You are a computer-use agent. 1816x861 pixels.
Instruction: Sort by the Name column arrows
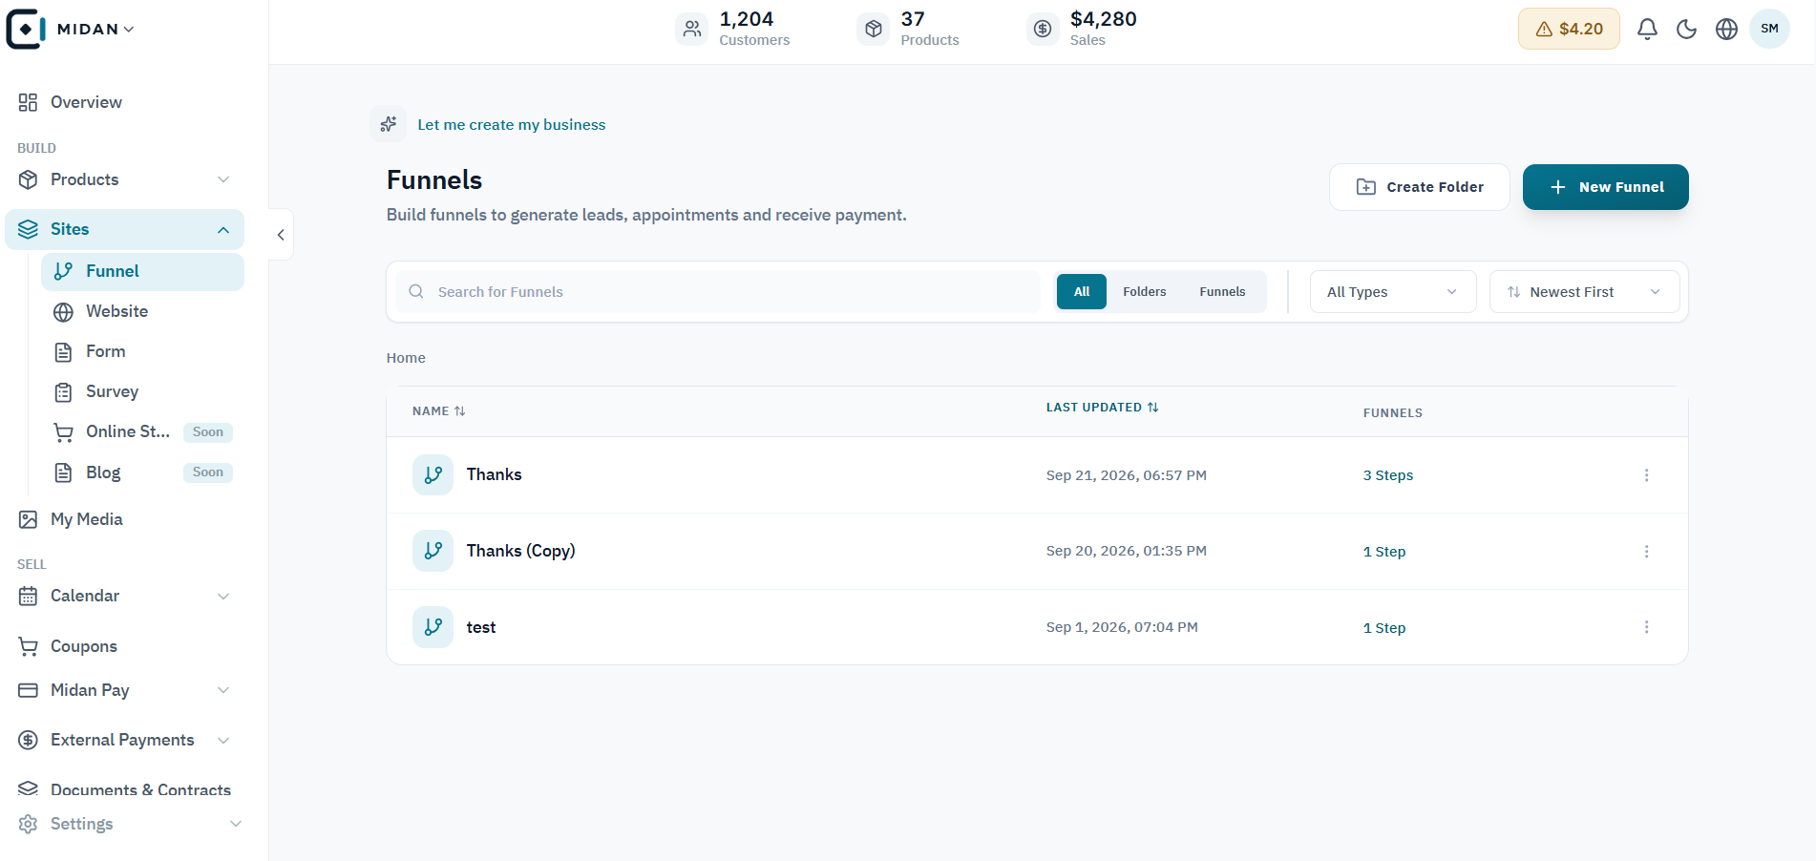[x=459, y=411]
